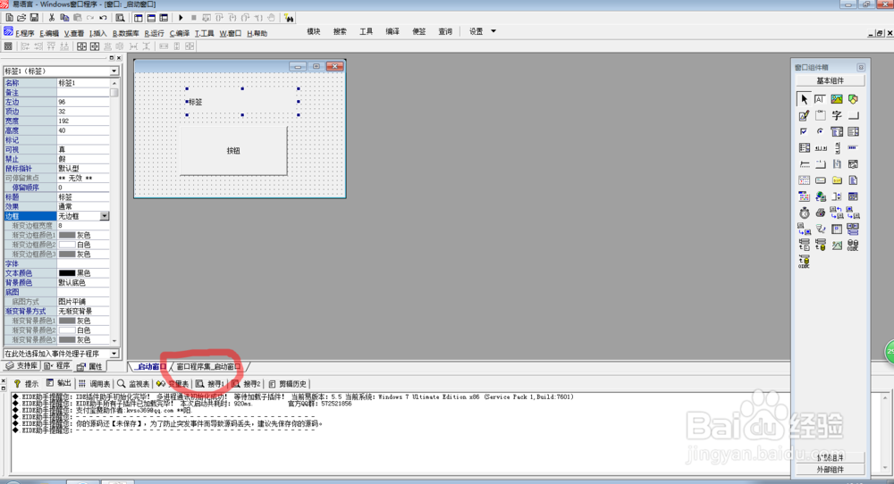Open the B.数据库 menu
894x484 pixels.
(125, 33)
